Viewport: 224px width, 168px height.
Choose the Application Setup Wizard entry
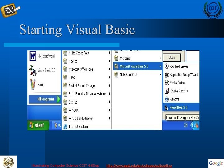coord(181,75)
